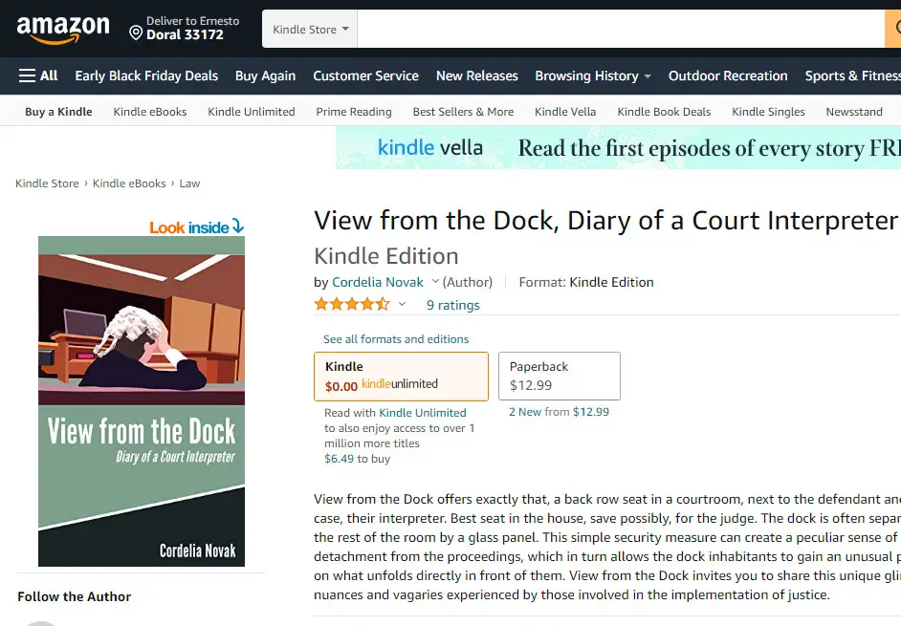The height and width of the screenshot is (626, 901).
Task: Open the Prime Reading tab
Action: coord(354,112)
